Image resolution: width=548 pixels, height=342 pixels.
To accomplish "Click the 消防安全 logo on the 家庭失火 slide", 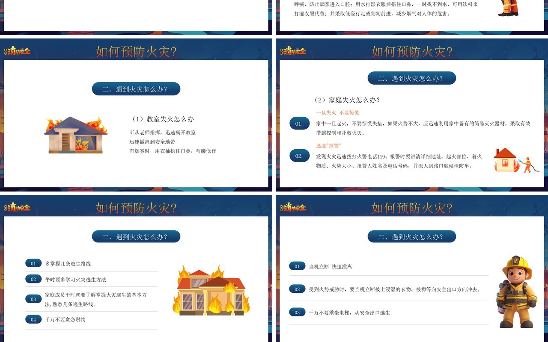I will (293, 51).
